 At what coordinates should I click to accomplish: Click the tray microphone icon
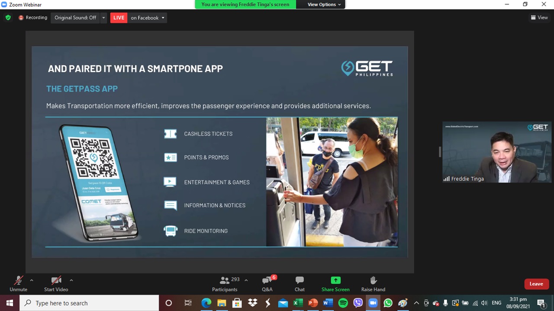pyautogui.click(x=445, y=303)
